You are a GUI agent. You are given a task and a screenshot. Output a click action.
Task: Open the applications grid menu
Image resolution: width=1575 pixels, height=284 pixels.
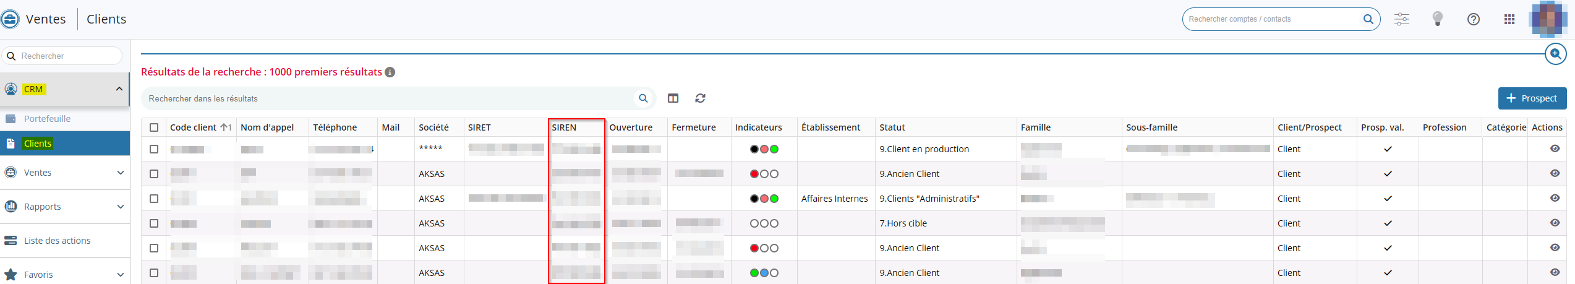tap(1509, 19)
